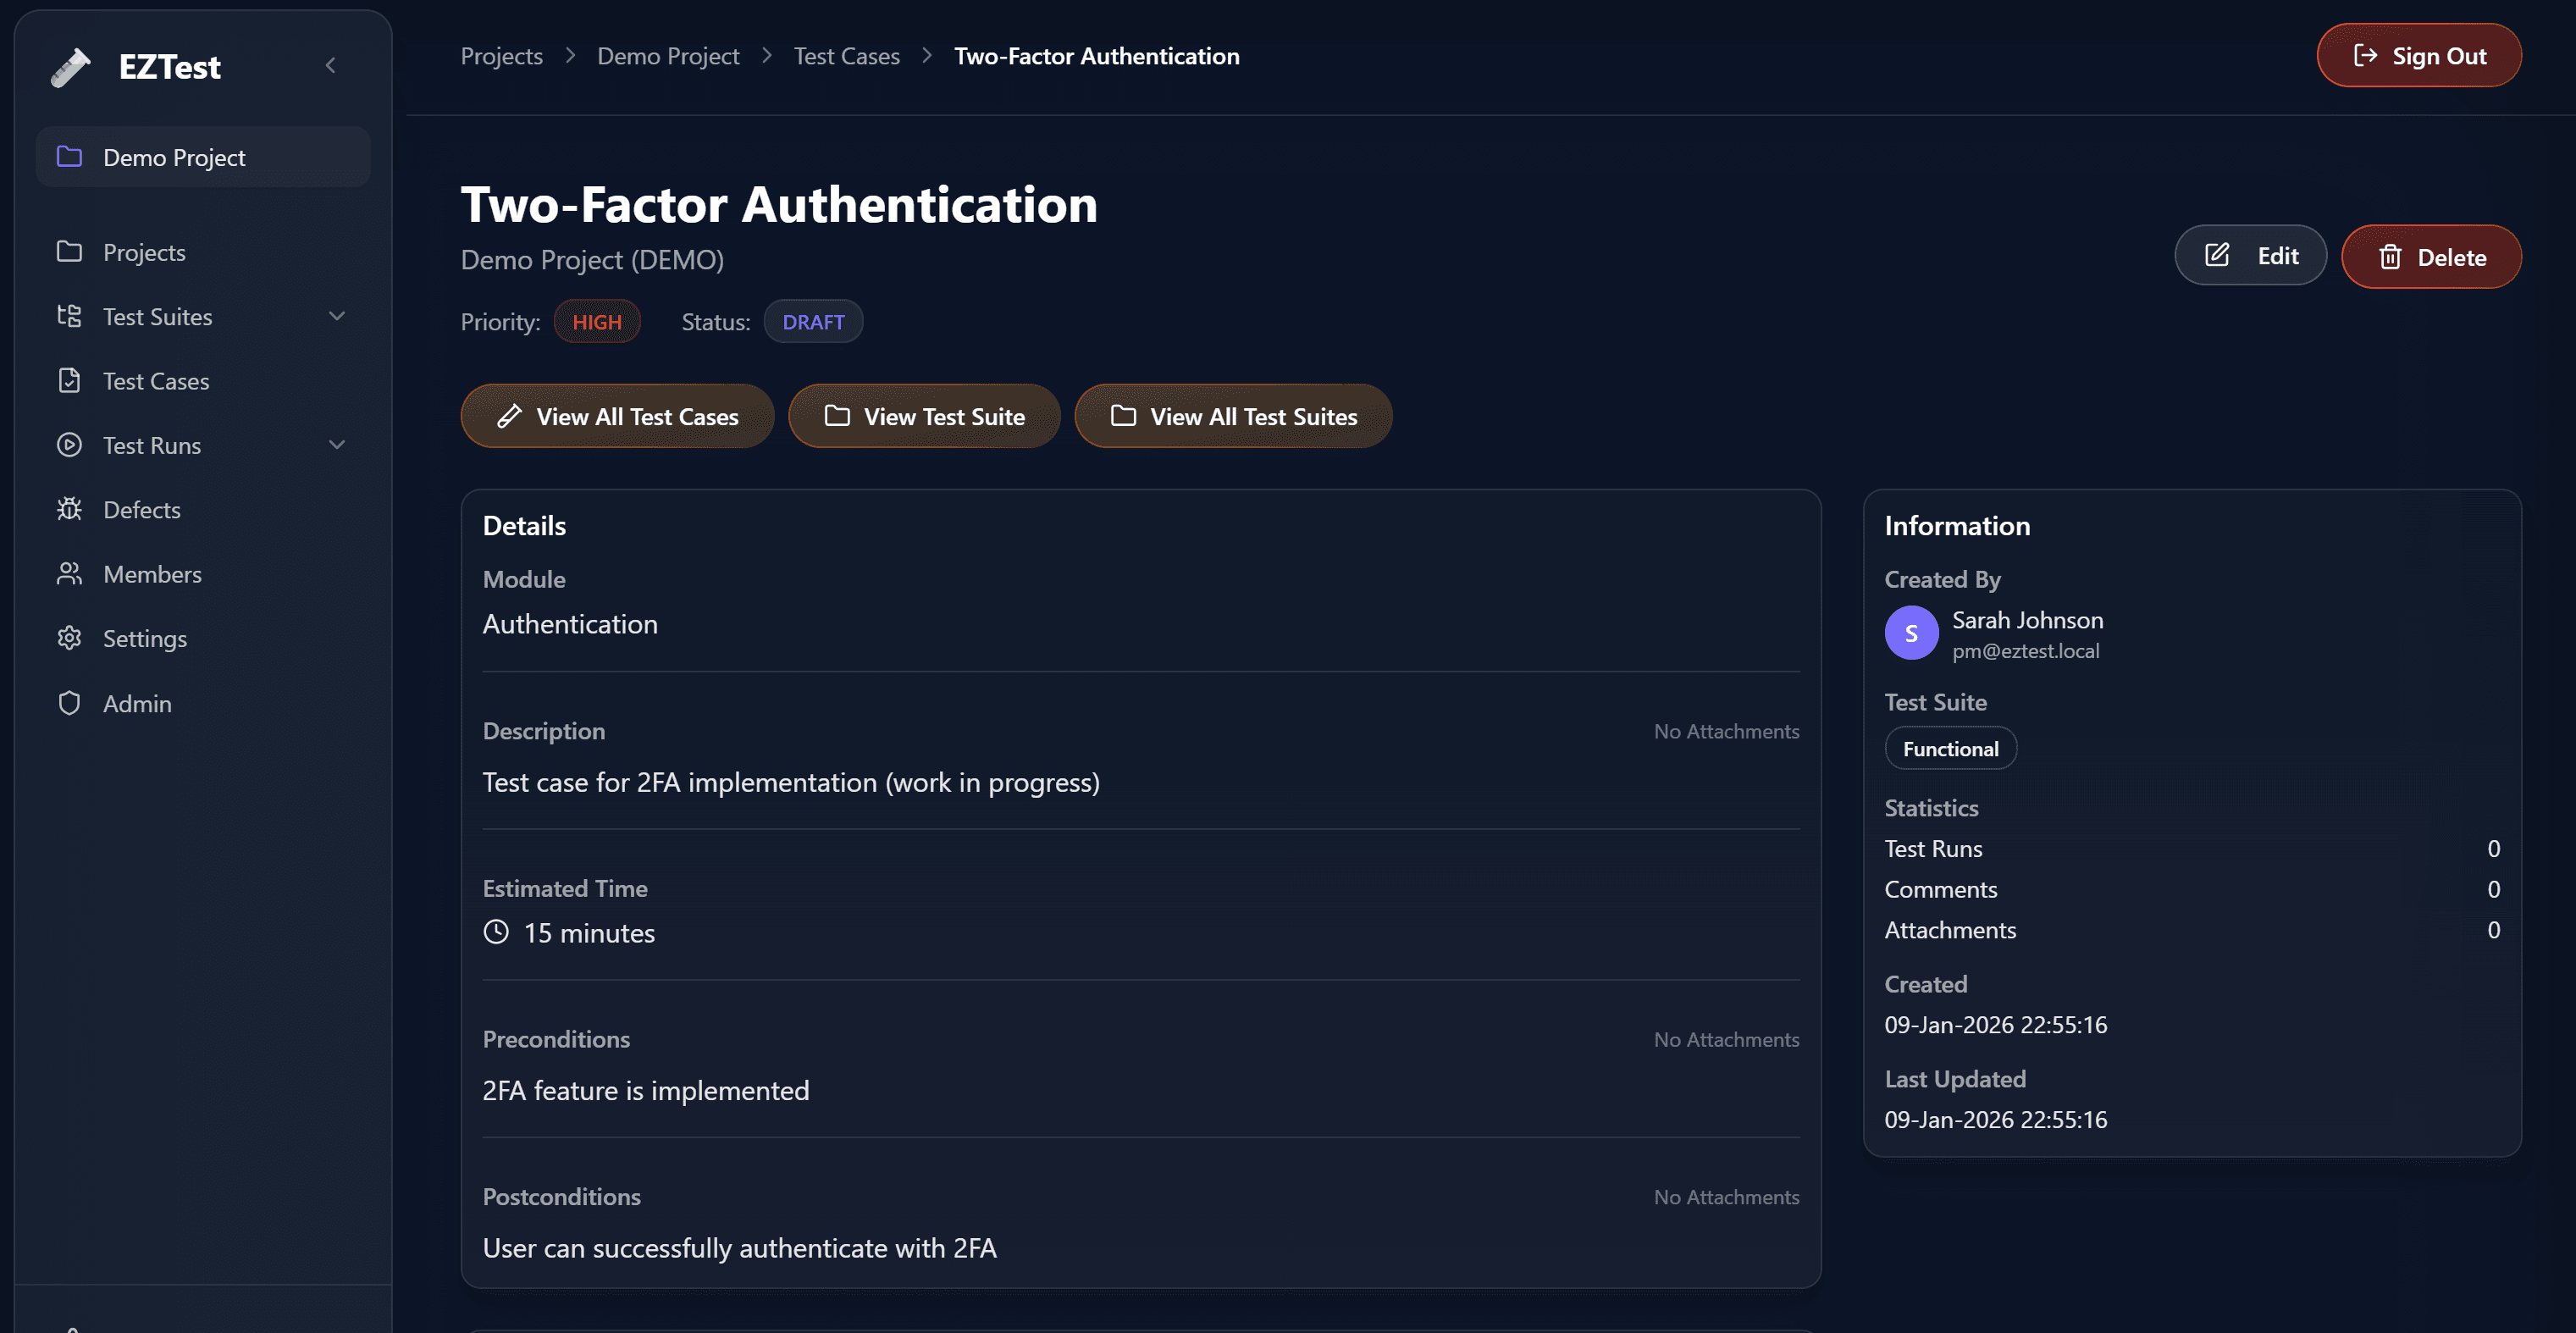Click the Settings gear icon
Screen dimensions: 2576x1333
coord(69,638)
